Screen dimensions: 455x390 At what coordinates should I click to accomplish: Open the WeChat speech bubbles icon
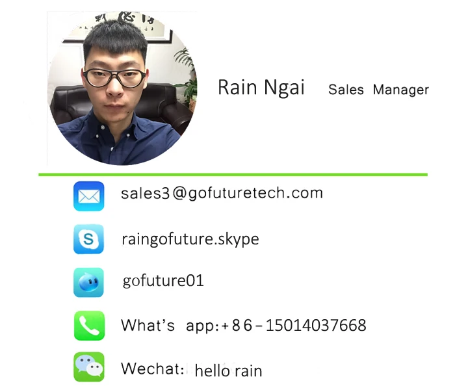pyautogui.click(x=89, y=367)
